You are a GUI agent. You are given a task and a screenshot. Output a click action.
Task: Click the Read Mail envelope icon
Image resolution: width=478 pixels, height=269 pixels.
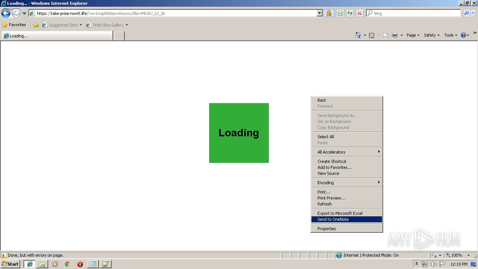386,35
